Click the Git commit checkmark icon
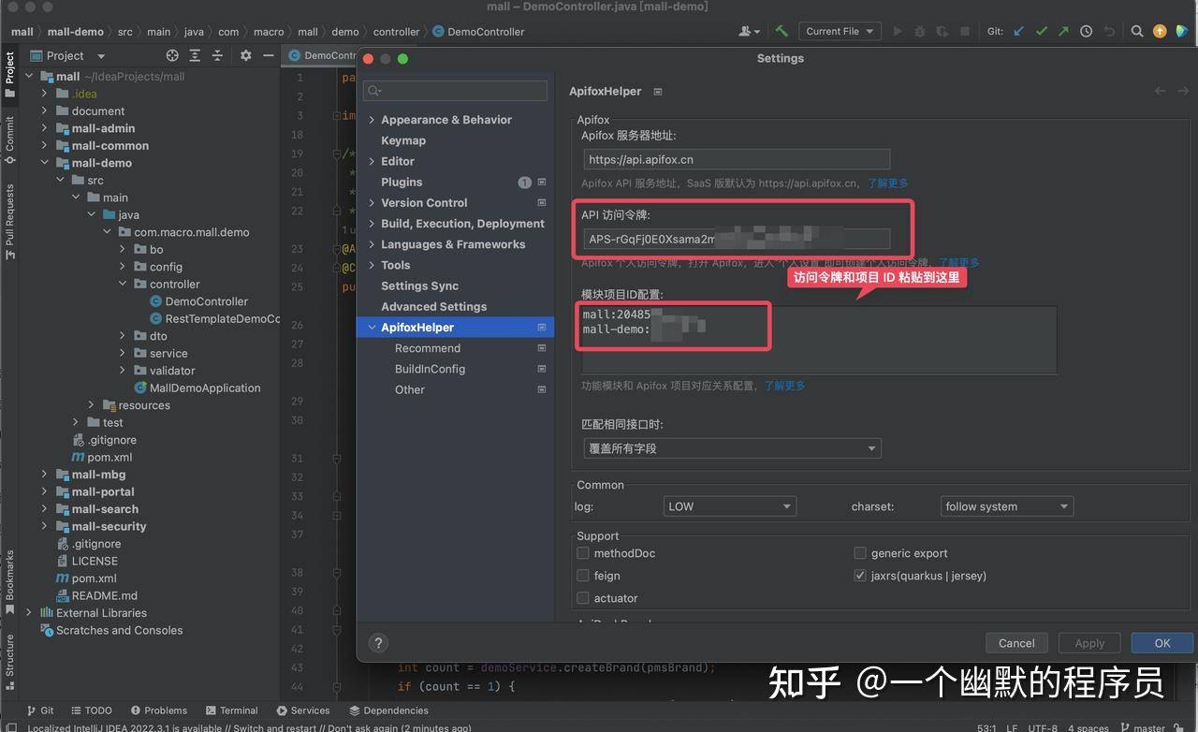The height and width of the screenshot is (732, 1198). (1041, 31)
